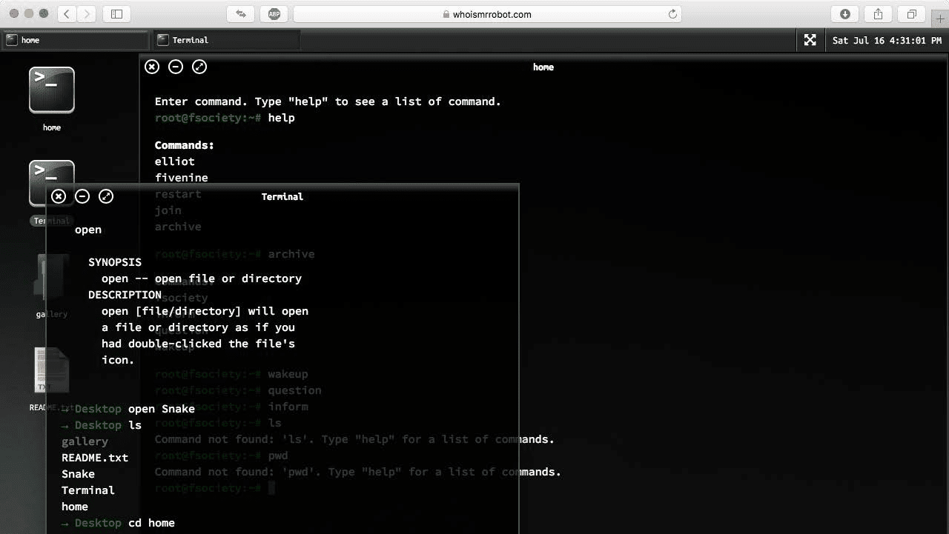Click the Sat Jul 16 clock

[x=887, y=41]
